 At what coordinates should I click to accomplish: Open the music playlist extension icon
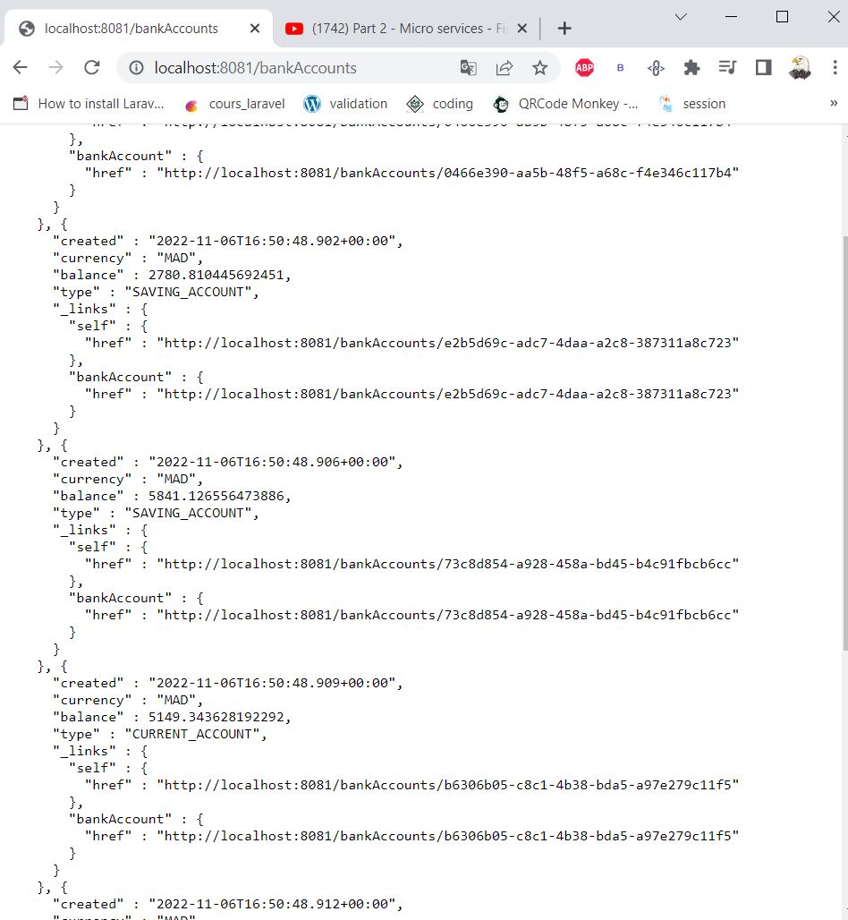coord(727,67)
